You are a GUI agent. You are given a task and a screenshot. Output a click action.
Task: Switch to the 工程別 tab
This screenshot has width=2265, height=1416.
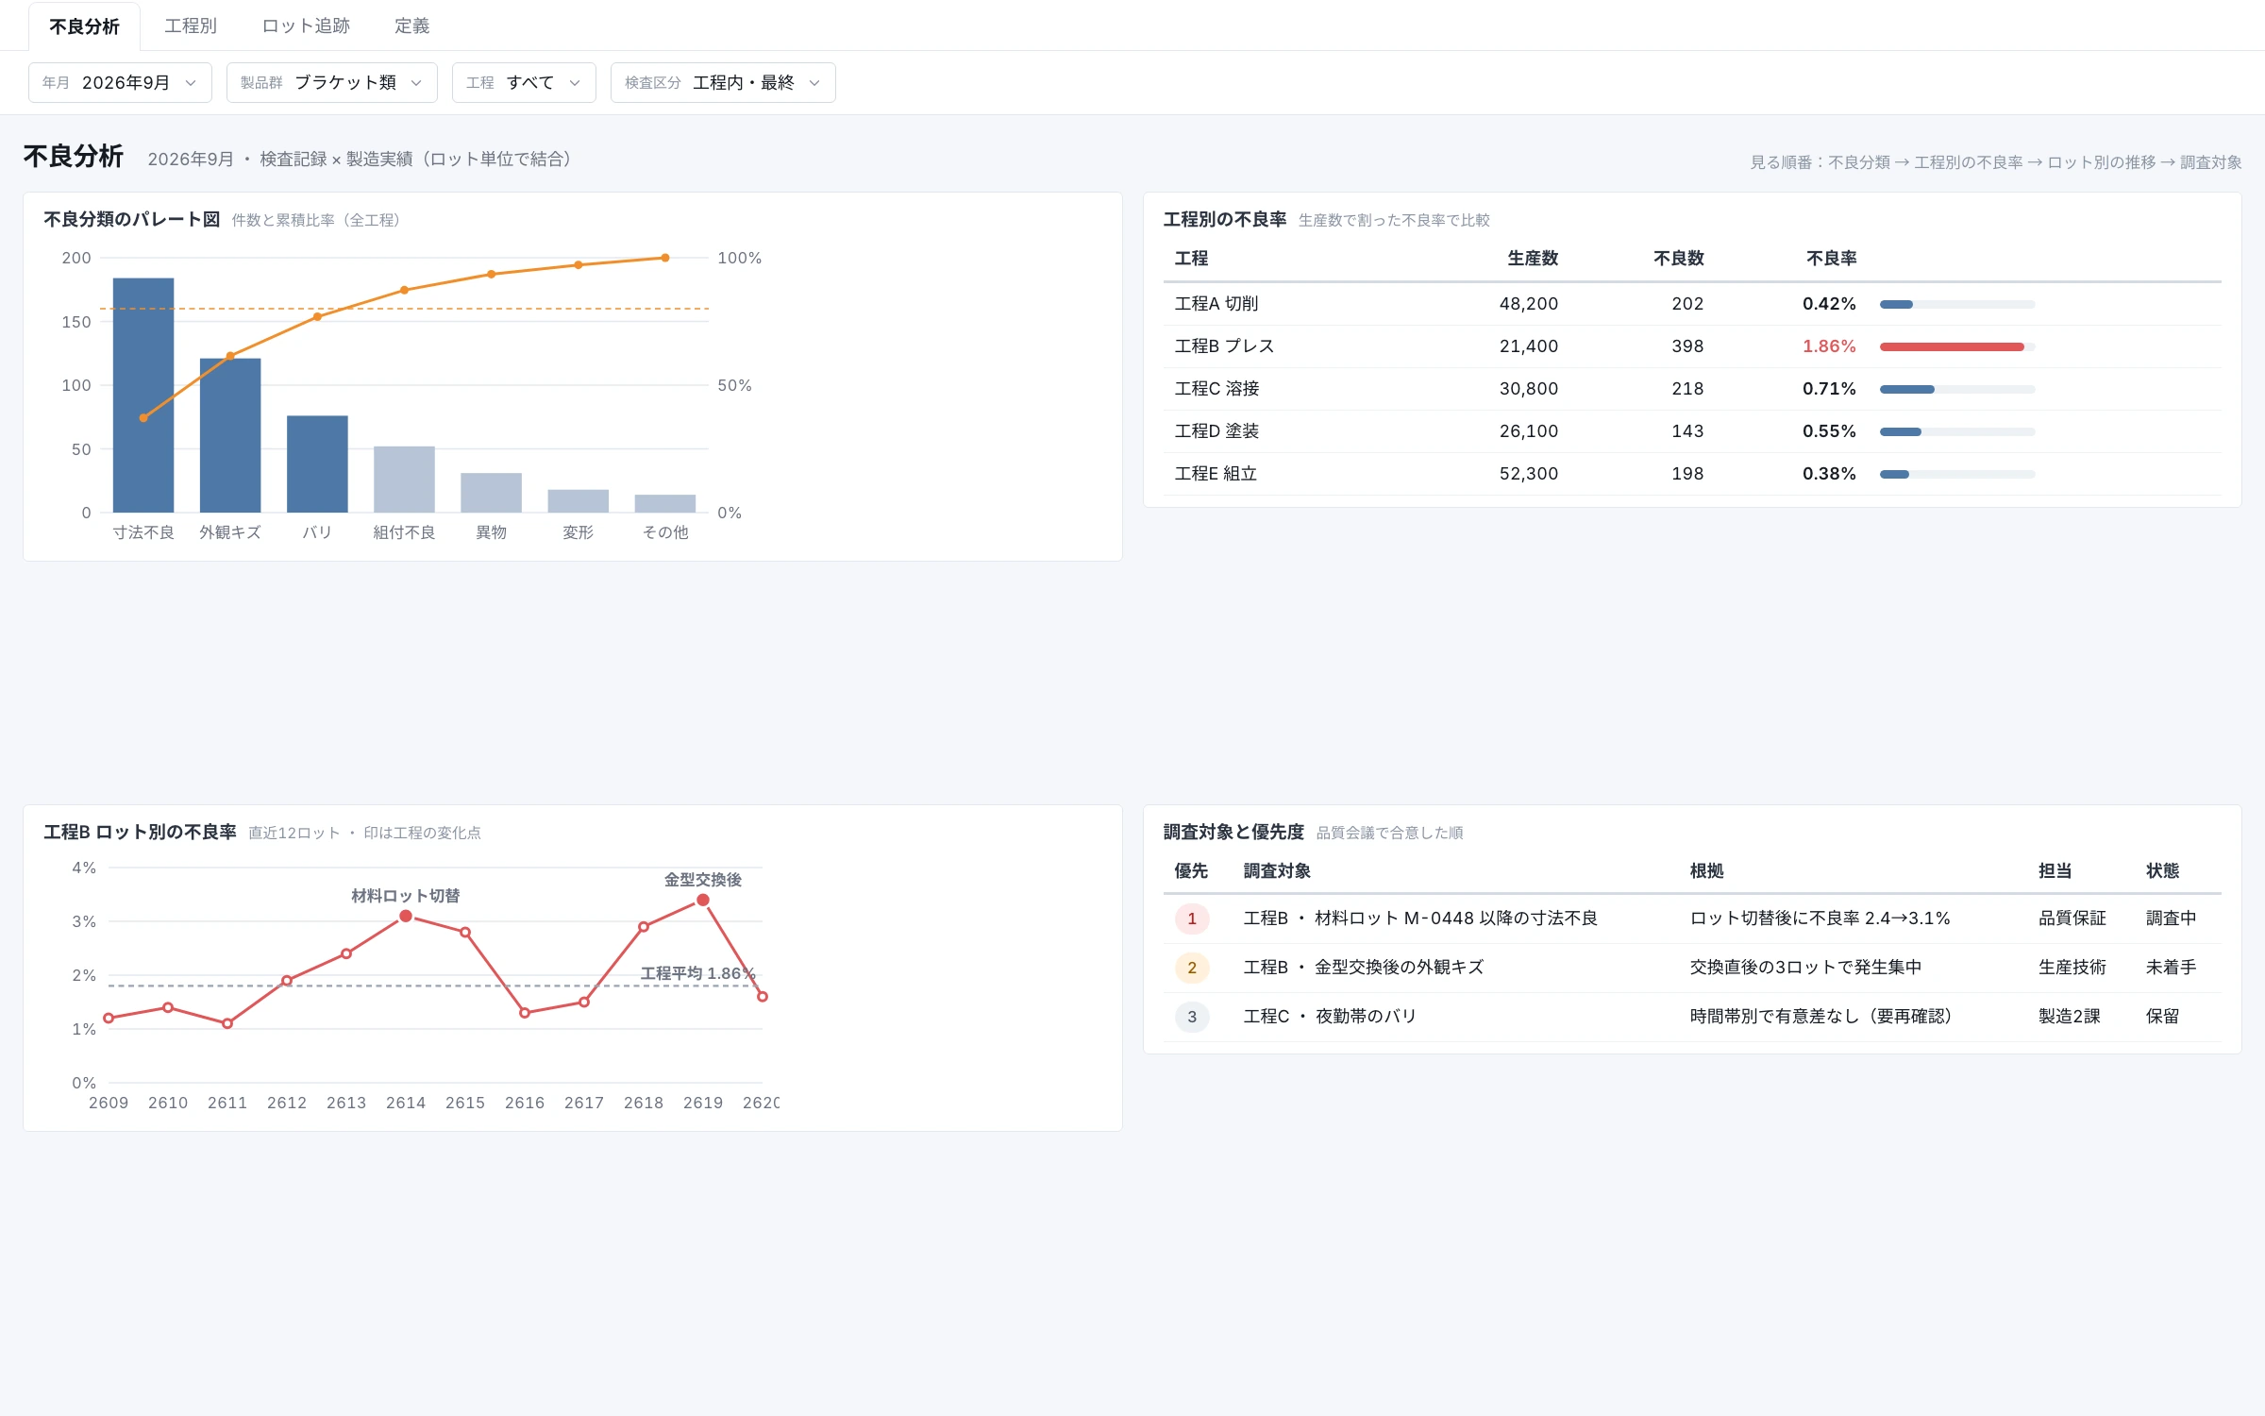[x=191, y=25]
